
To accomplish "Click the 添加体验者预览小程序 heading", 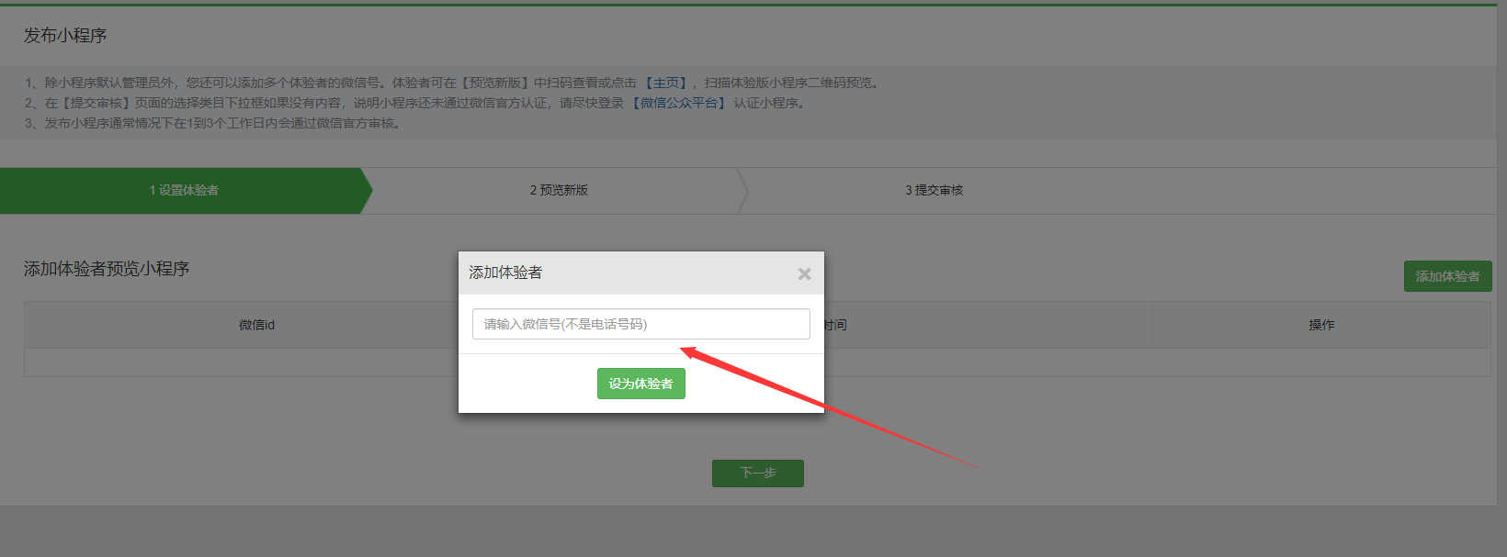I will pyautogui.click(x=107, y=269).
